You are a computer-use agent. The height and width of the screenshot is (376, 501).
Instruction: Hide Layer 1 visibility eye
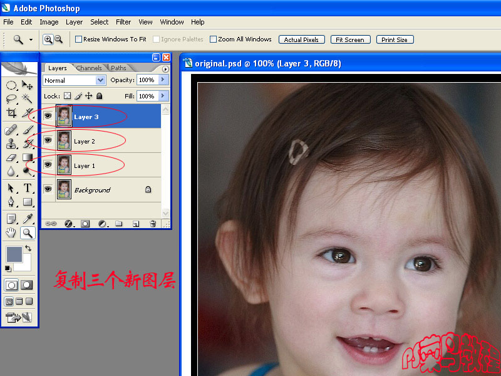point(48,165)
